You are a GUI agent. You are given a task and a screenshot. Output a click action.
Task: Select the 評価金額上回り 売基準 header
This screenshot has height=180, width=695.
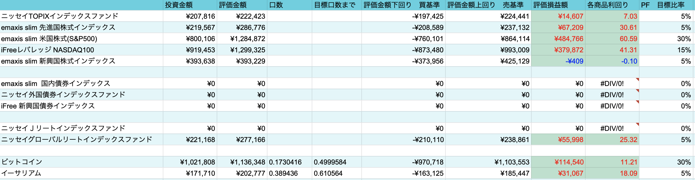[488, 5]
